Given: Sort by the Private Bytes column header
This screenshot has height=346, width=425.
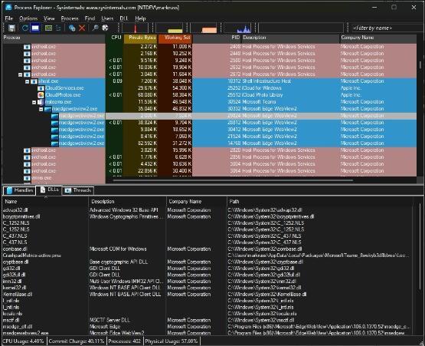Looking at the screenshot, I should coord(141,38).
